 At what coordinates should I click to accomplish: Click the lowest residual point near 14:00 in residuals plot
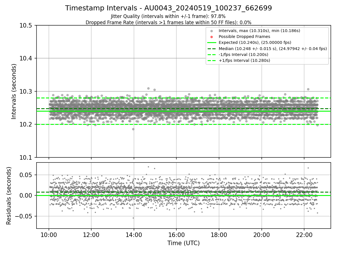[133, 218]
